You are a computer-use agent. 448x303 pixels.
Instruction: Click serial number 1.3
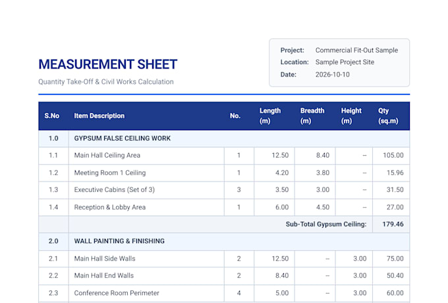[x=53, y=189]
